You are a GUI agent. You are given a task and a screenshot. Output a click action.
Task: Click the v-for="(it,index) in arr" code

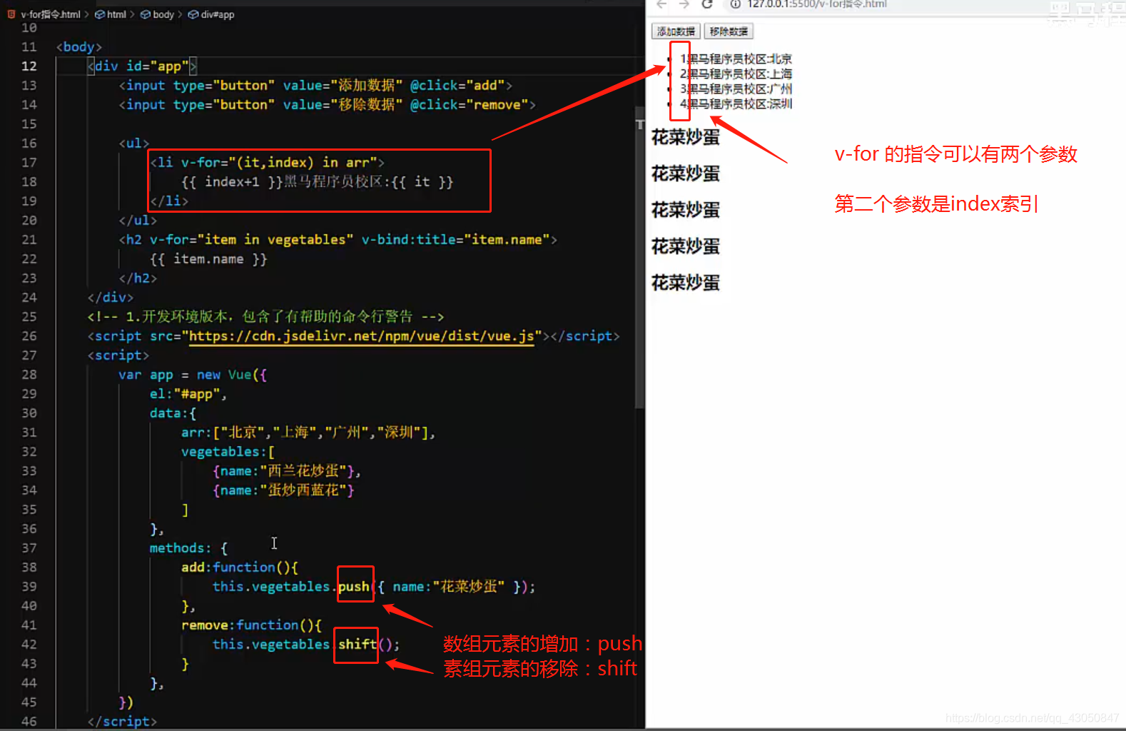click(278, 163)
